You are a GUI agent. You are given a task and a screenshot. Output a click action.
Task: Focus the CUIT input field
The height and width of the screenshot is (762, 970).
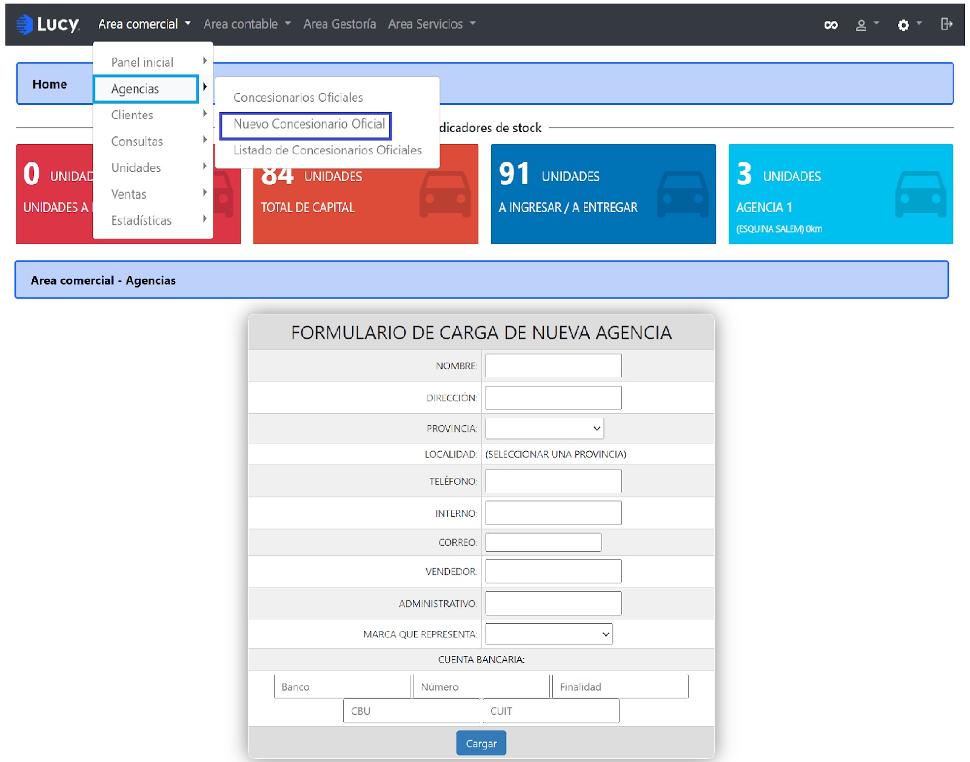point(550,711)
